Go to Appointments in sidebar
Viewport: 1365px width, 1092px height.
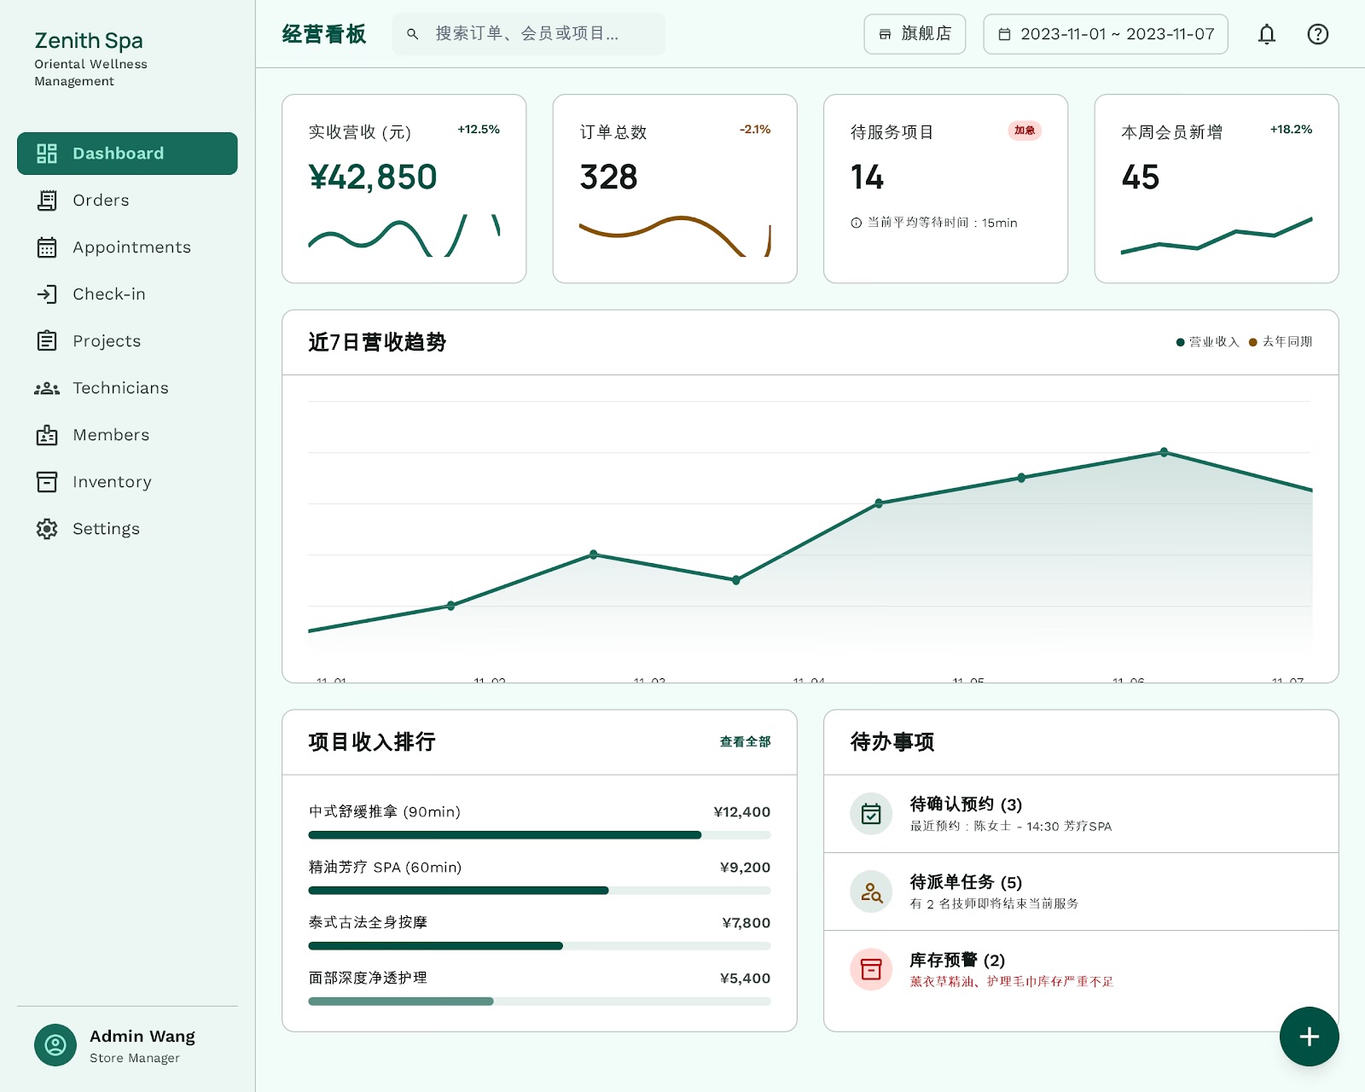click(127, 247)
